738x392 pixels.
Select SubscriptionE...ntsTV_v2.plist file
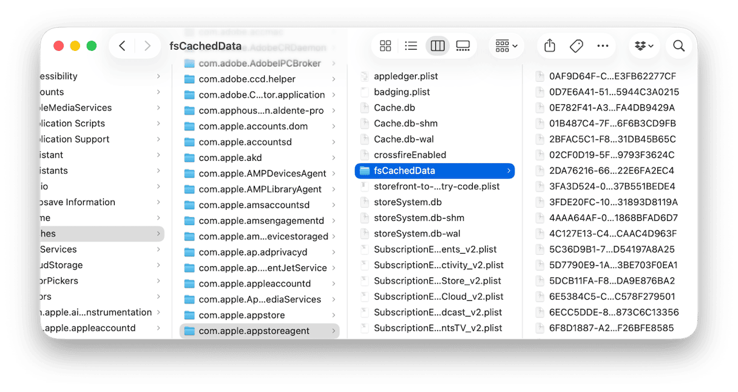435,329
